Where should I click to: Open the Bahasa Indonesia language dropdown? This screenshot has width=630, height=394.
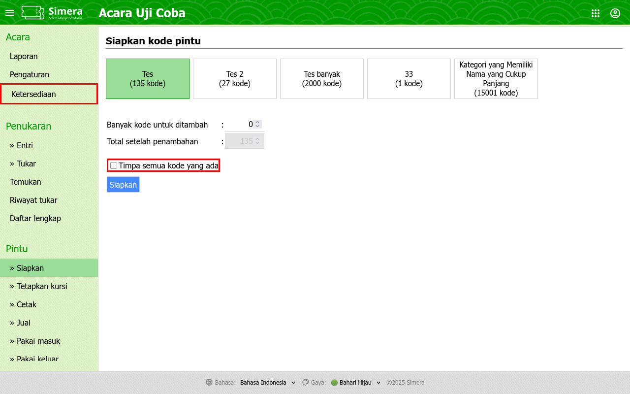click(x=268, y=383)
